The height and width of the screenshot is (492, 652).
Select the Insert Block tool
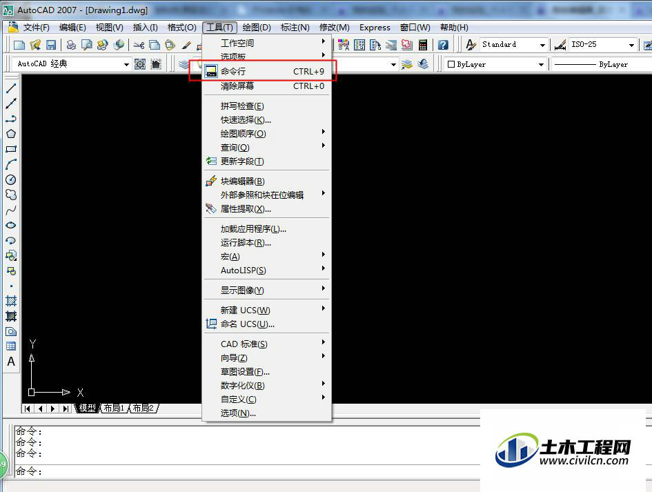pos(11,255)
